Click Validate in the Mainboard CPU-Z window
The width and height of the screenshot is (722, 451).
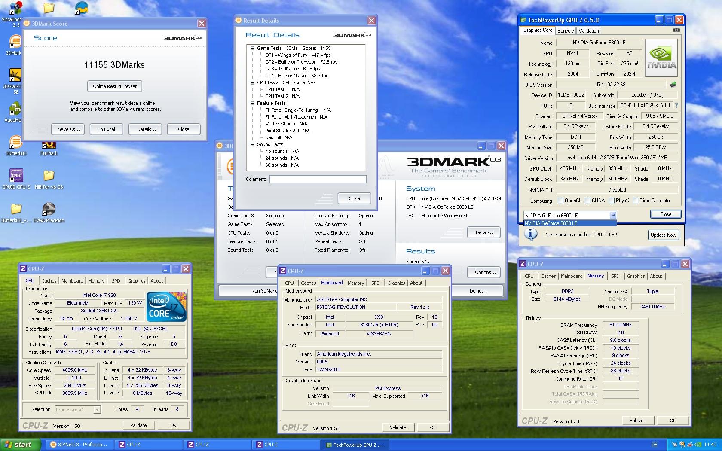pos(398,427)
